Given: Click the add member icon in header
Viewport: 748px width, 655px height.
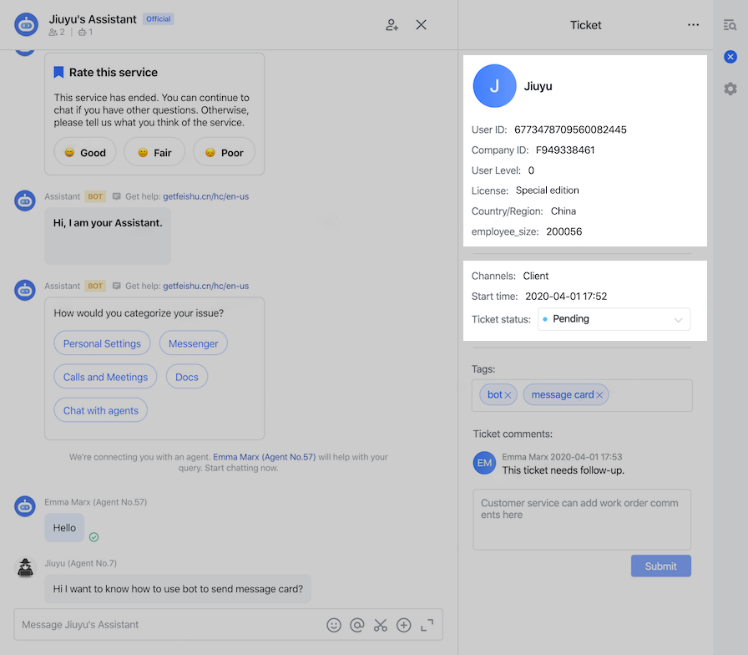Looking at the screenshot, I should [392, 25].
